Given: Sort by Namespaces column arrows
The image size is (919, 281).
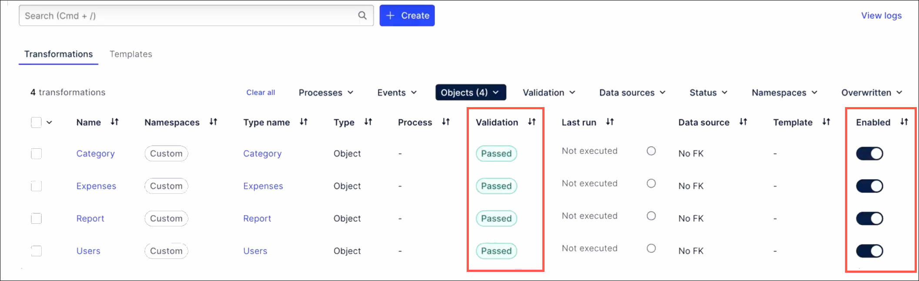Looking at the screenshot, I should (213, 122).
